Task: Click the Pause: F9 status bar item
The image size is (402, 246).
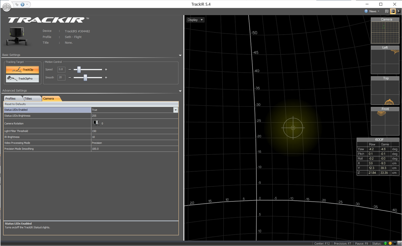Action: point(362,243)
